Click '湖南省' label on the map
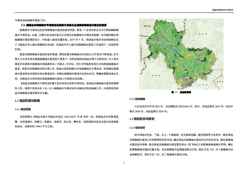 click(146, 27)
